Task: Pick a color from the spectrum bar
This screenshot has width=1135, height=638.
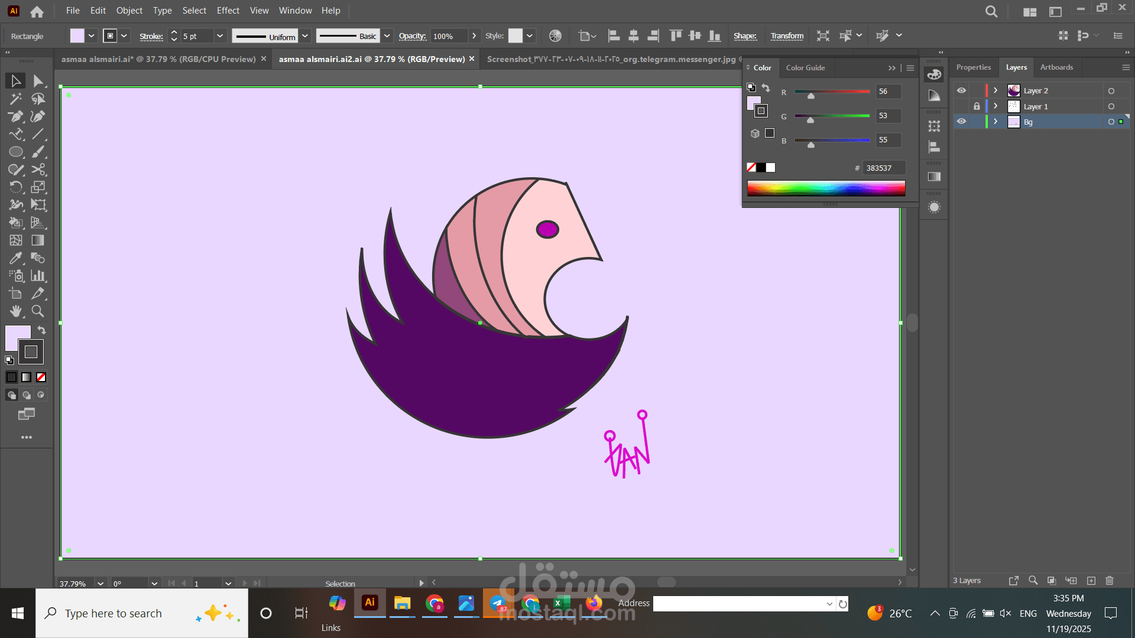Action: pos(826,188)
